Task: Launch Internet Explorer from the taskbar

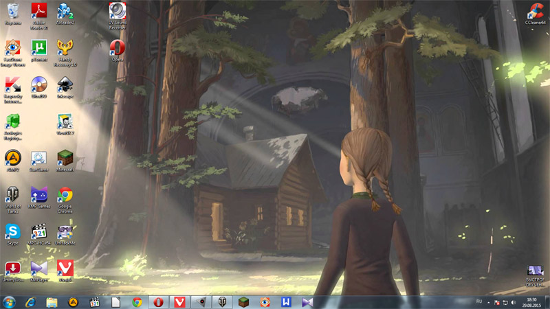Action: pyautogui.click(x=30, y=302)
